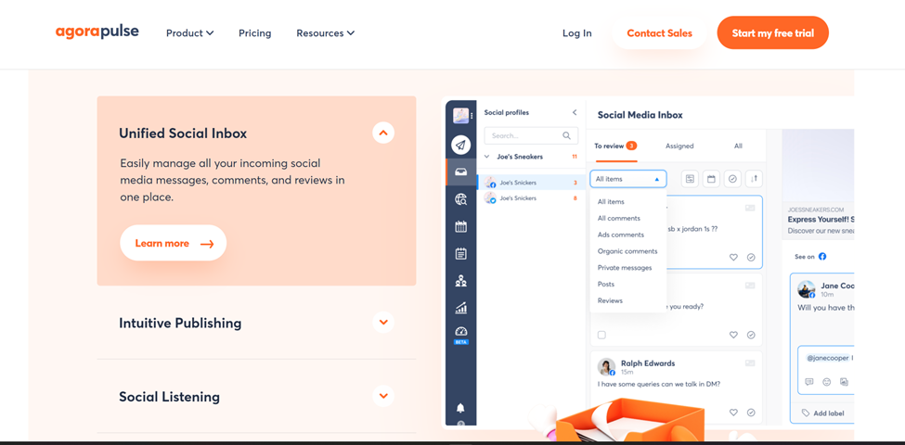Collapse the Unified Social Inbox section
This screenshot has width=905, height=445.
pyautogui.click(x=383, y=133)
